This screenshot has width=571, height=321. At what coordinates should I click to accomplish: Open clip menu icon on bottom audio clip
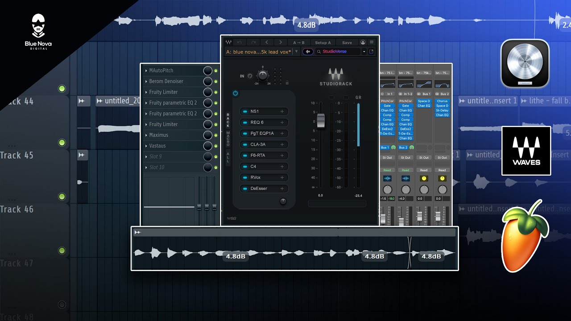point(137,232)
